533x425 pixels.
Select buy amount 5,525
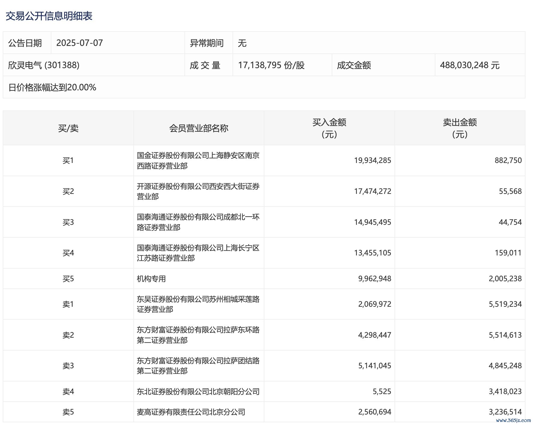[x=382, y=392]
